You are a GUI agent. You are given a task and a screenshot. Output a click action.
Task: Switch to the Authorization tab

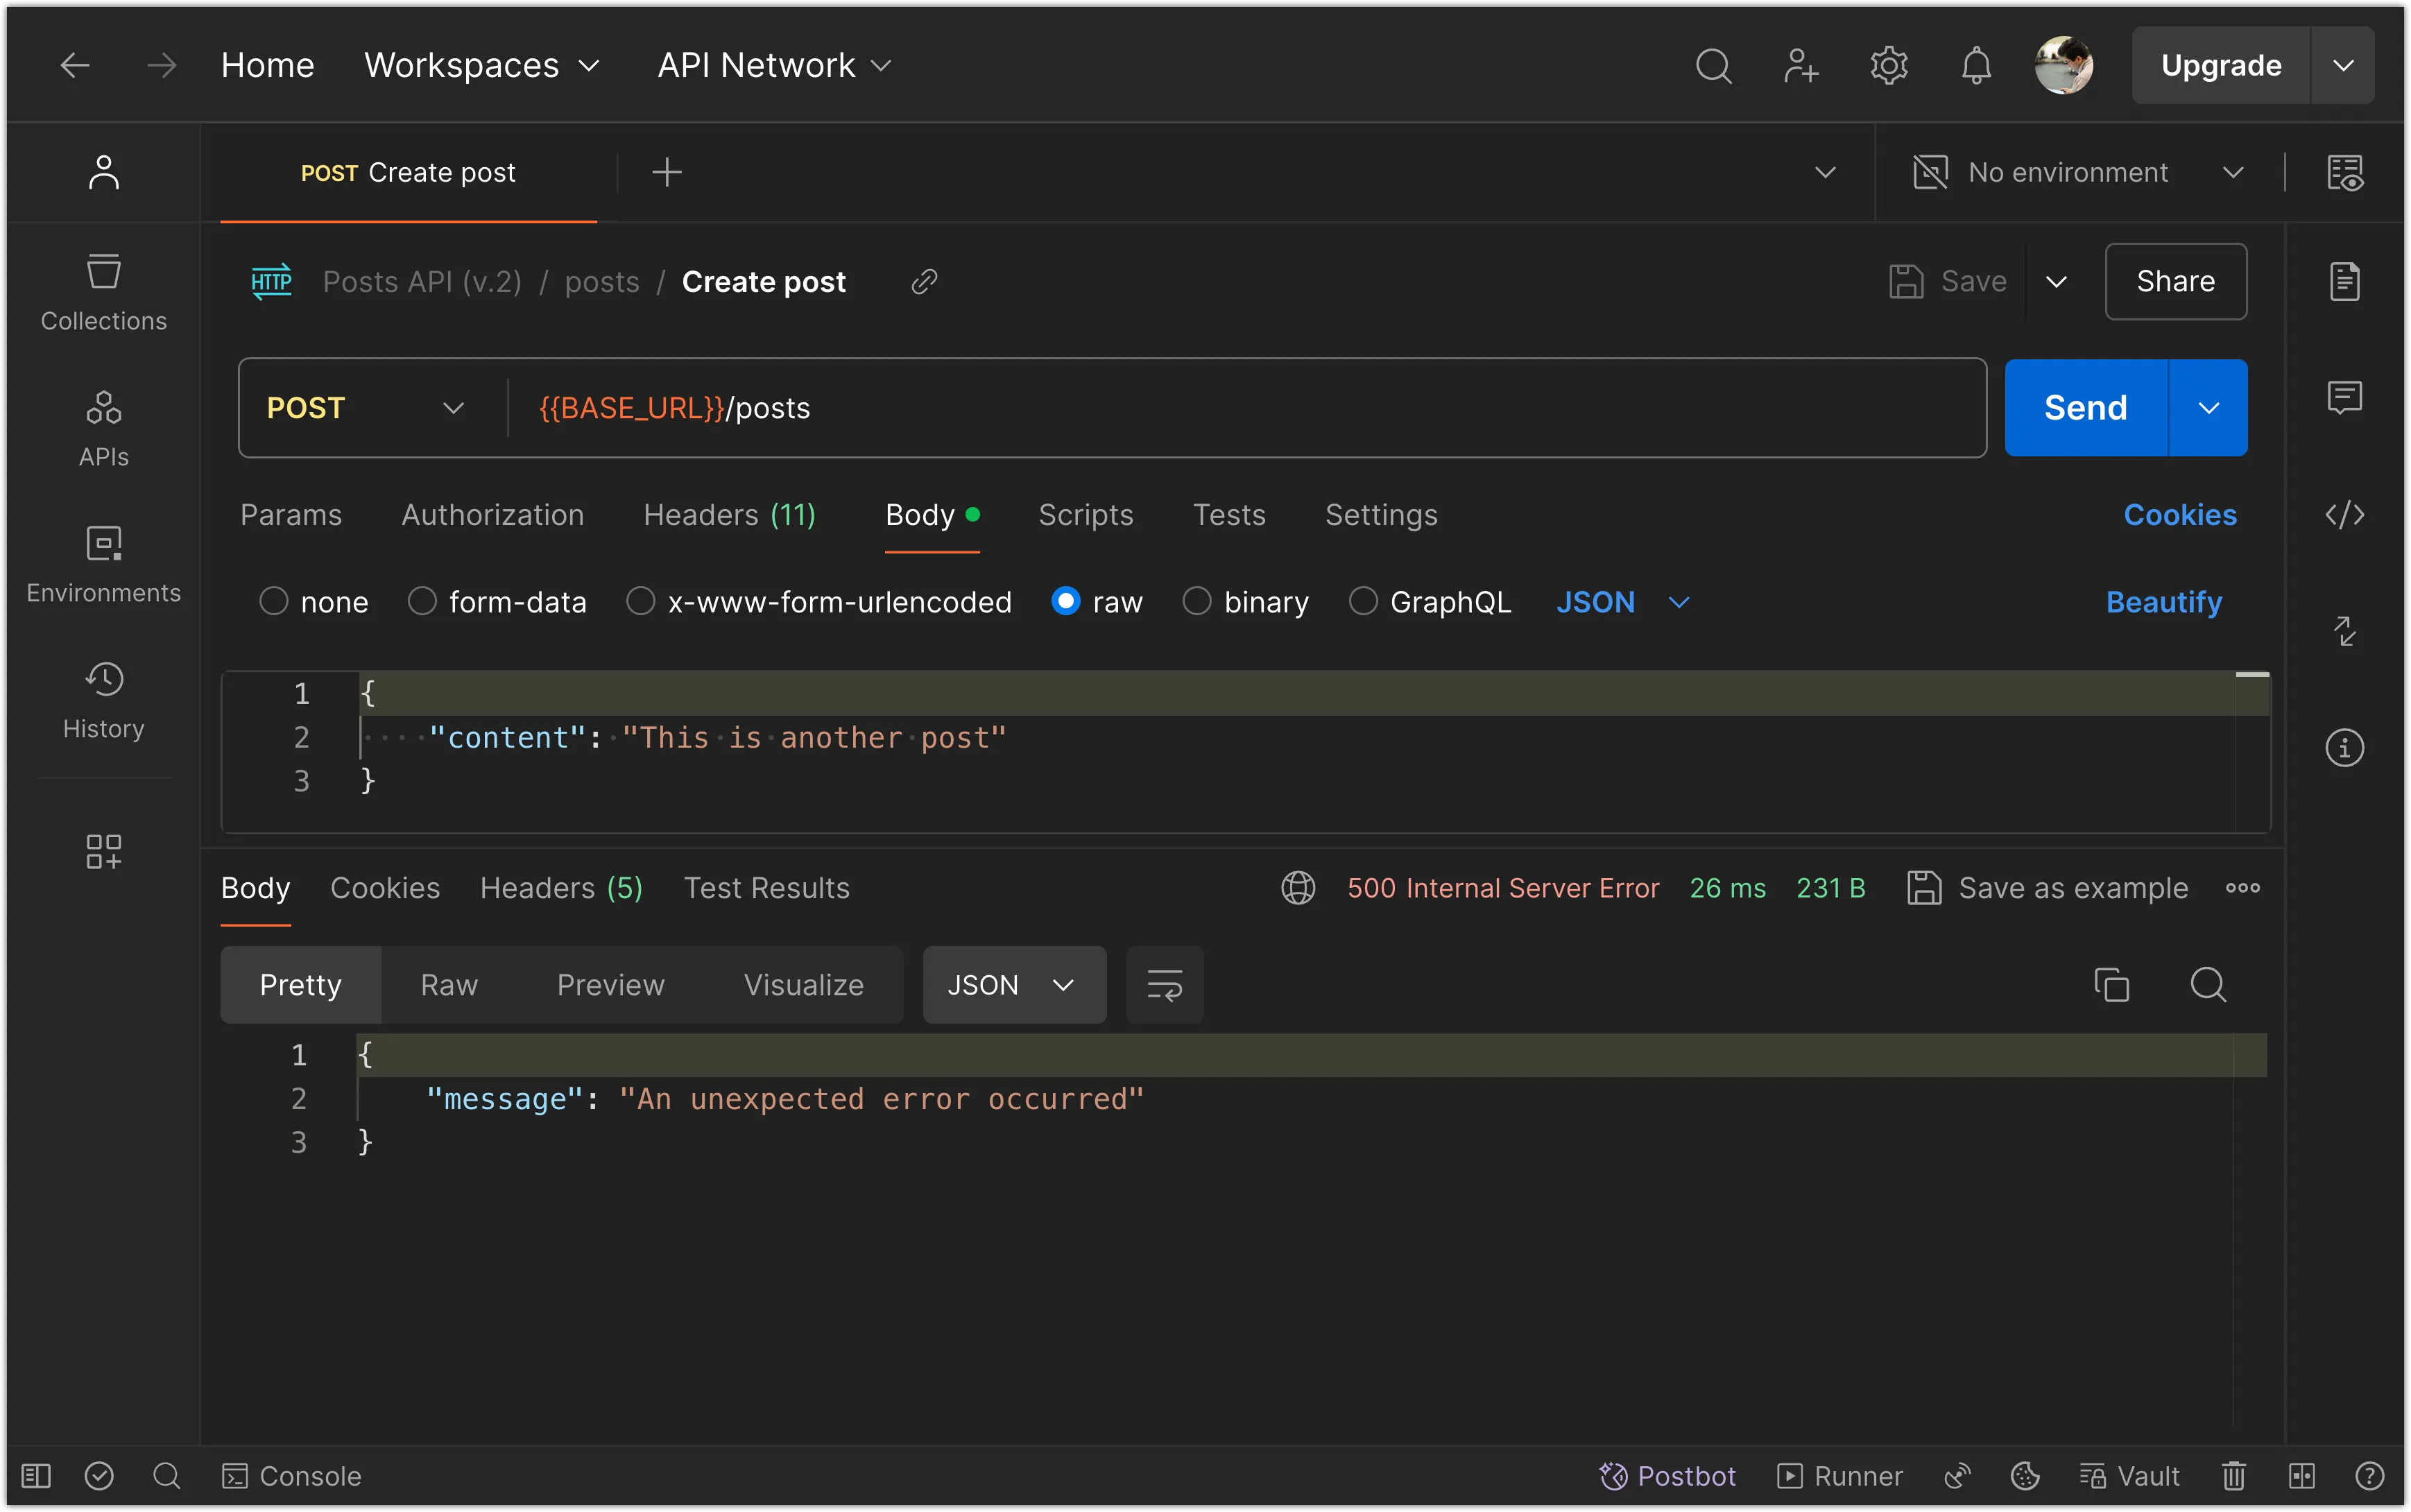tap(493, 515)
